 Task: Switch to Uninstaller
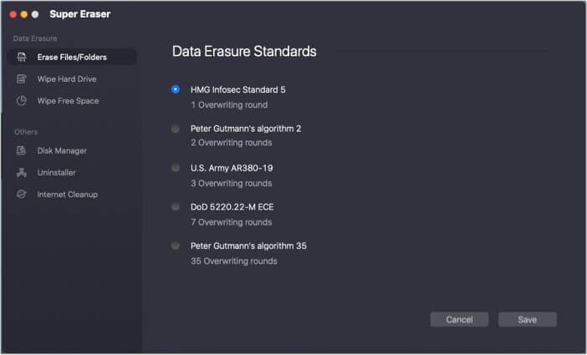[x=72, y=172]
